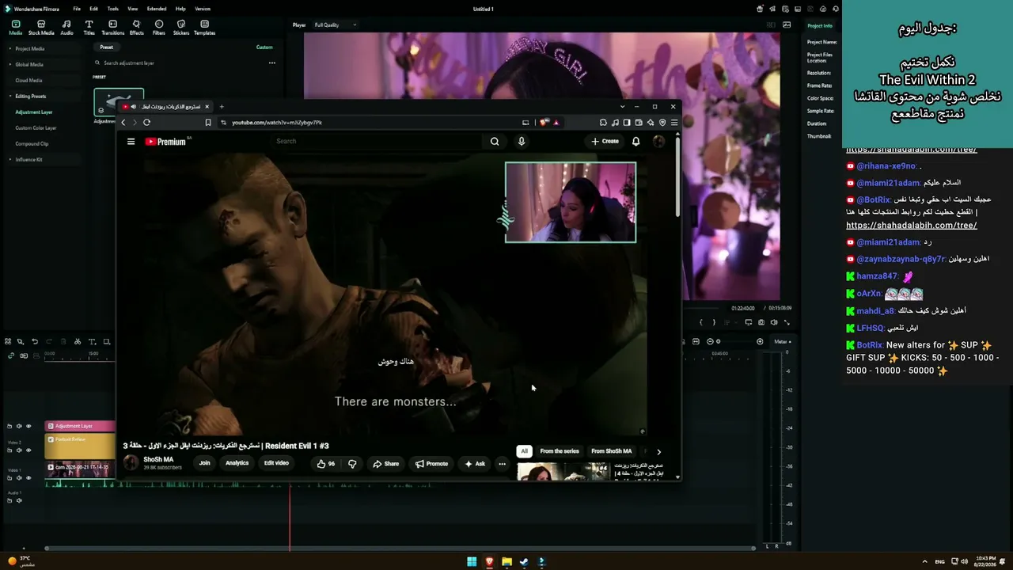
Task: Click the Filmora timeline horizontal scrollbar
Action: coord(400,548)
